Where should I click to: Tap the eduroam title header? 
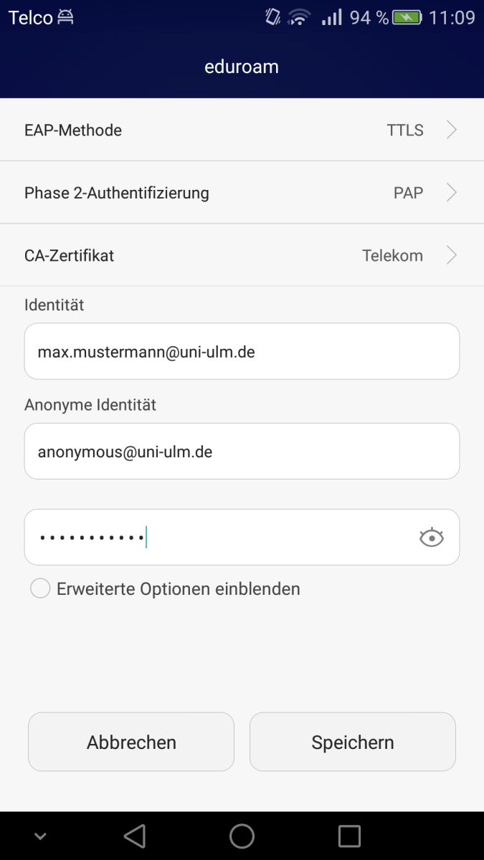[x=242, y=67]
